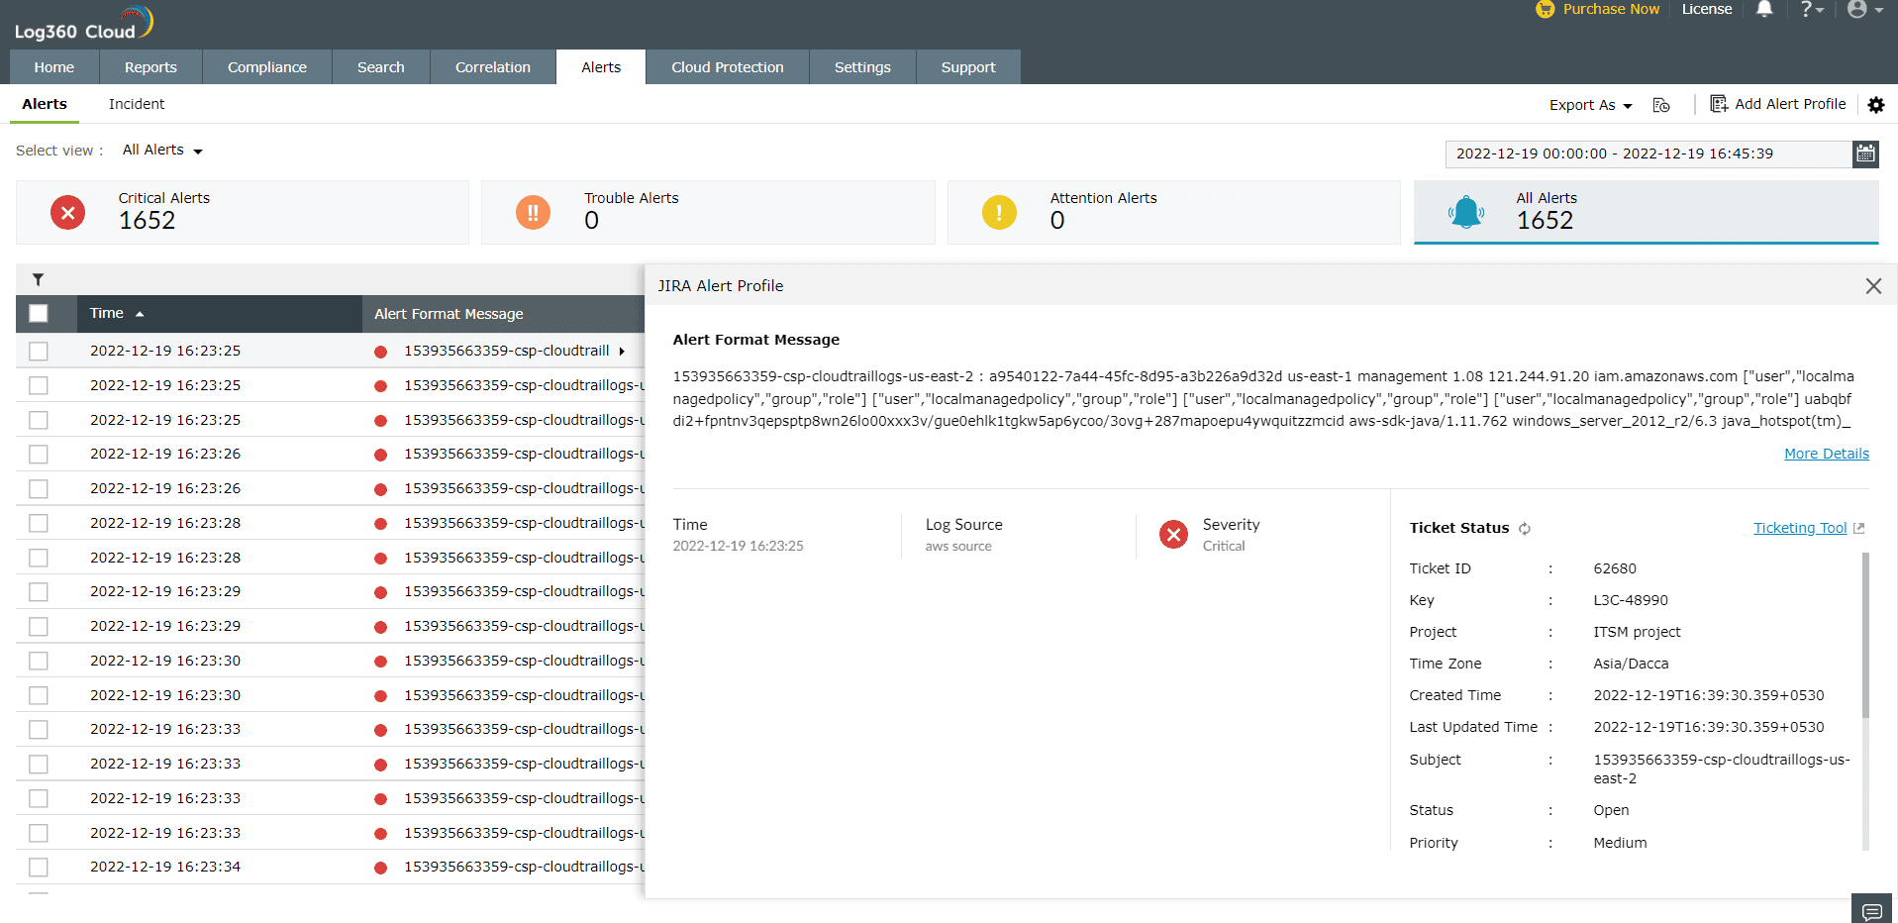Open the calendar icon next to the date range
1898x923 pixels.
coord(1866,154)
